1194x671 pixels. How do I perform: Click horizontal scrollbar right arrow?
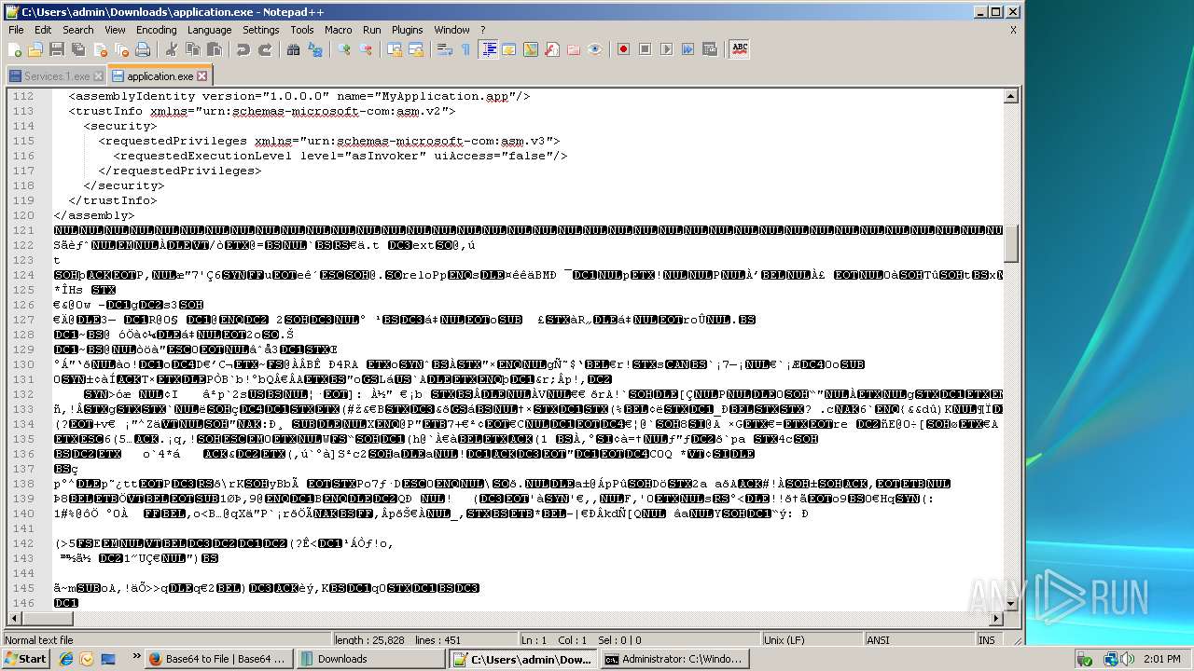[996, 619]
